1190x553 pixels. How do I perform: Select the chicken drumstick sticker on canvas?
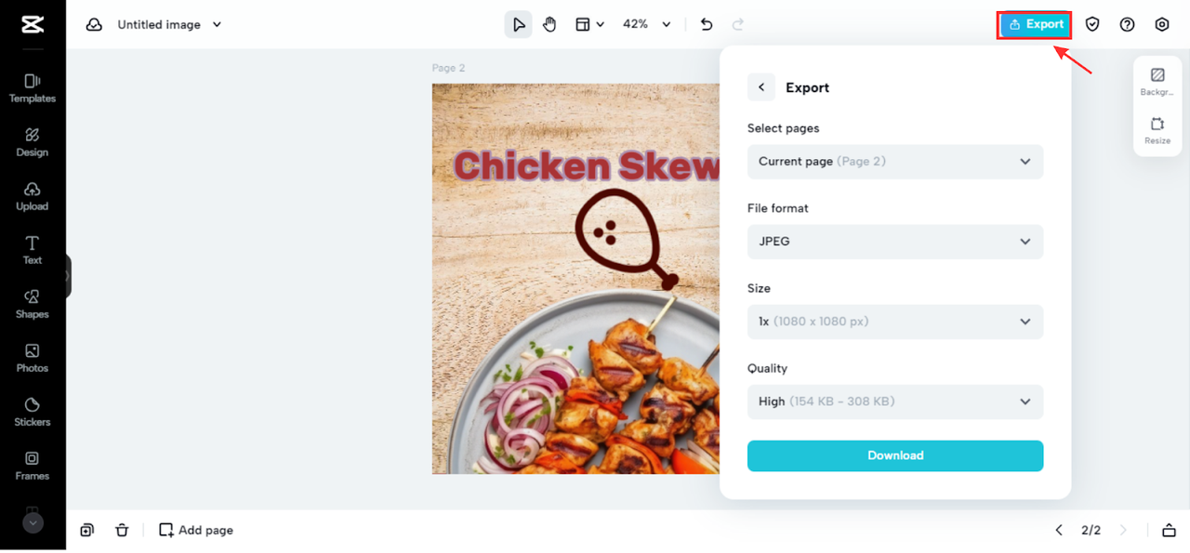click(x=626, y=239)
